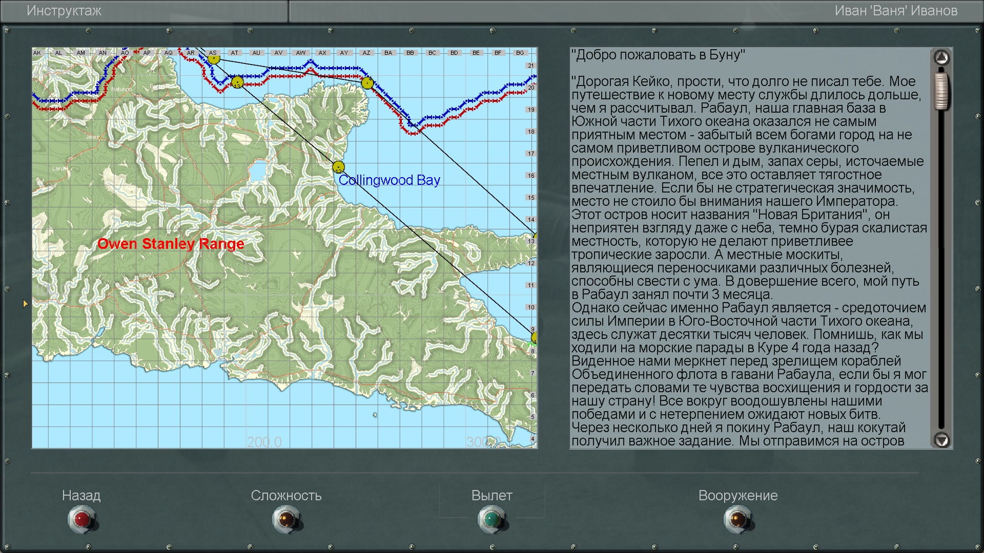The width and height of the screenshot is (984, 553).
Task: Click waypoint 4 marker on the front line
Action: coord(367,82)
